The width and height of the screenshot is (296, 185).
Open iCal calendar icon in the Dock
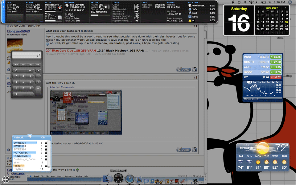[172, 181]
